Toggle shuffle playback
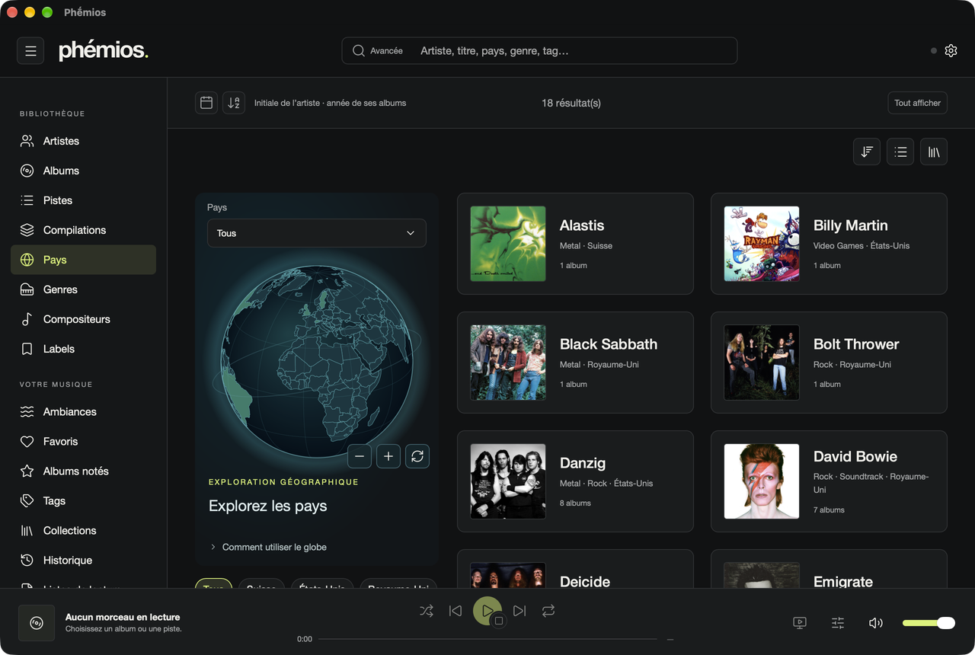975x655 pixels. (x=427, y=611)
